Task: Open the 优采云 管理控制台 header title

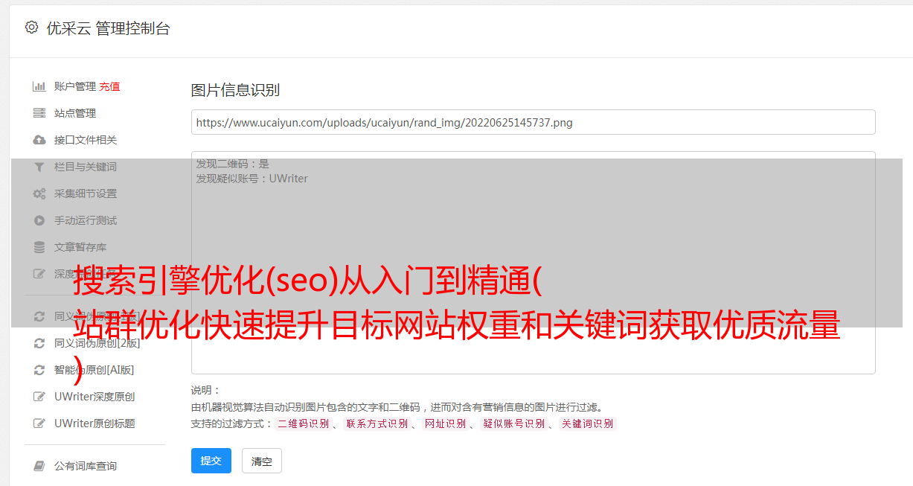Action: [108, 28]
